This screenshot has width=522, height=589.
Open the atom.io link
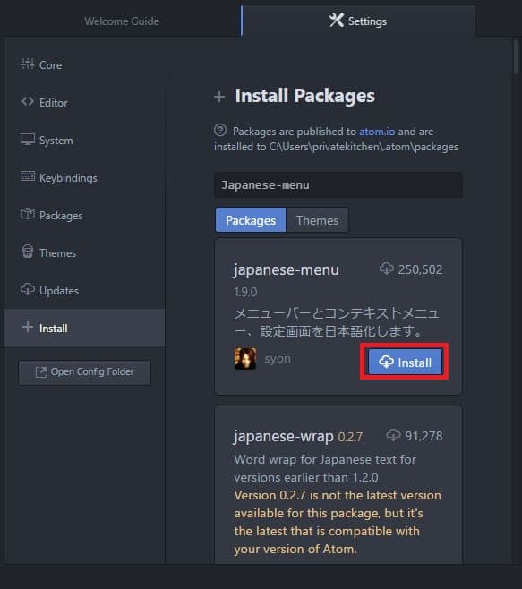pos(377,132)
